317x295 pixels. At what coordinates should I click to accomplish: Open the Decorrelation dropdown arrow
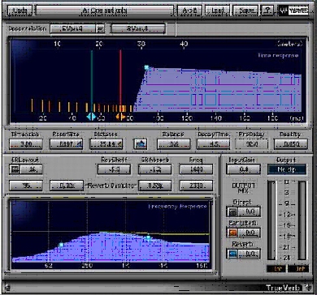(100, 28)
